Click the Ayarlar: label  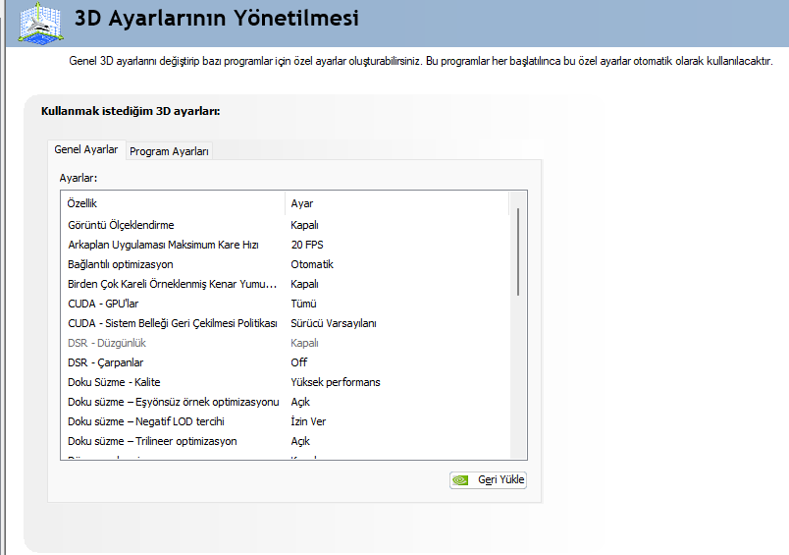tap(78, 178)
